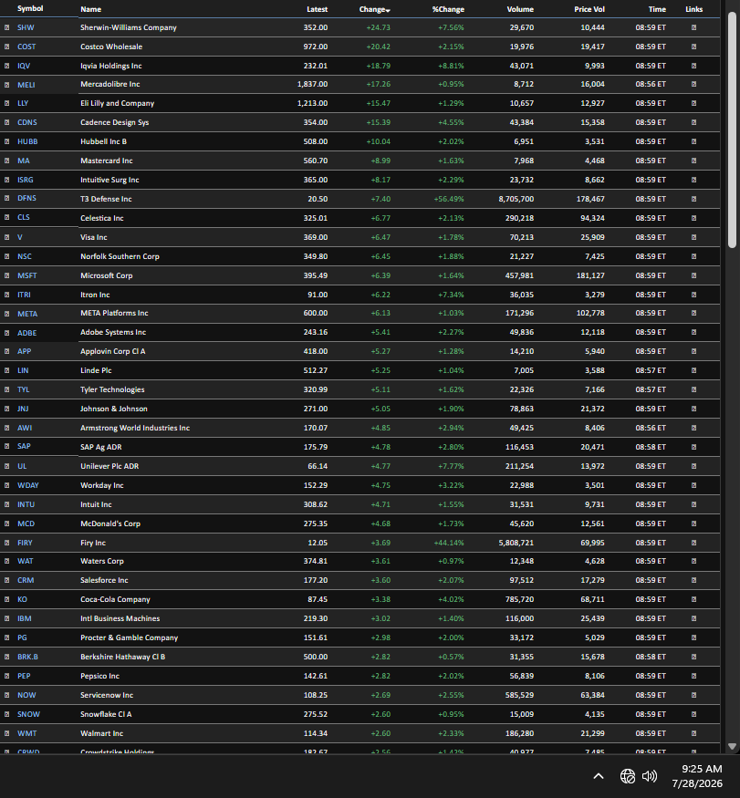740x798 pixels.
Task: Open the Links icon for CDNS row
Action: (693, 122)
